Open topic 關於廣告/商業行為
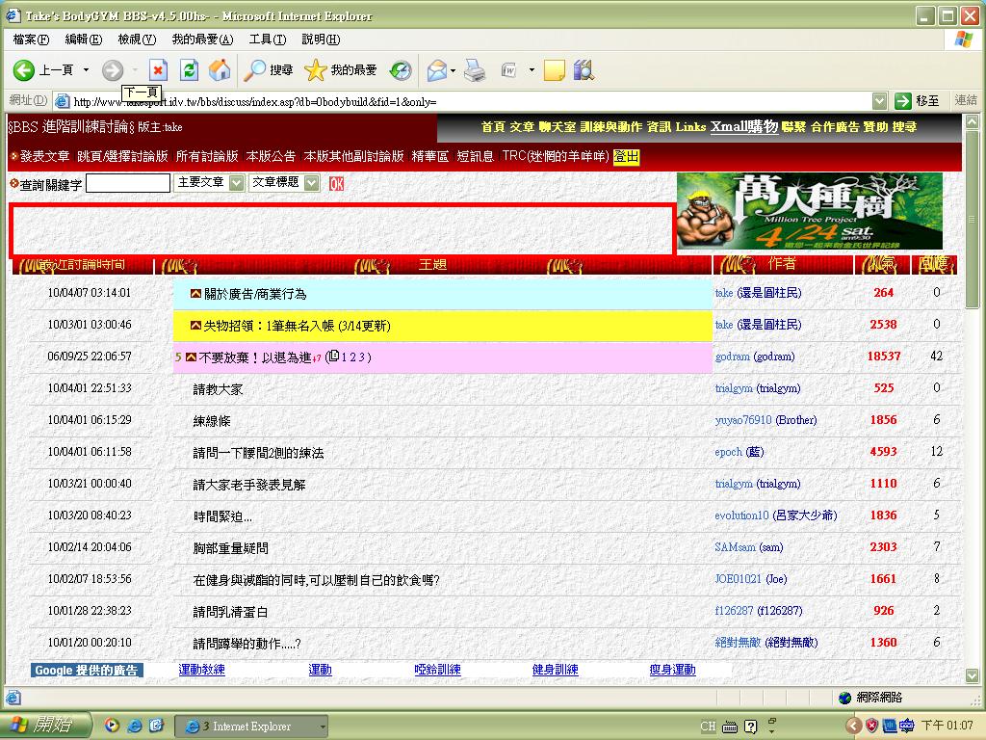The image size is (986, 740). coord(255,294)
